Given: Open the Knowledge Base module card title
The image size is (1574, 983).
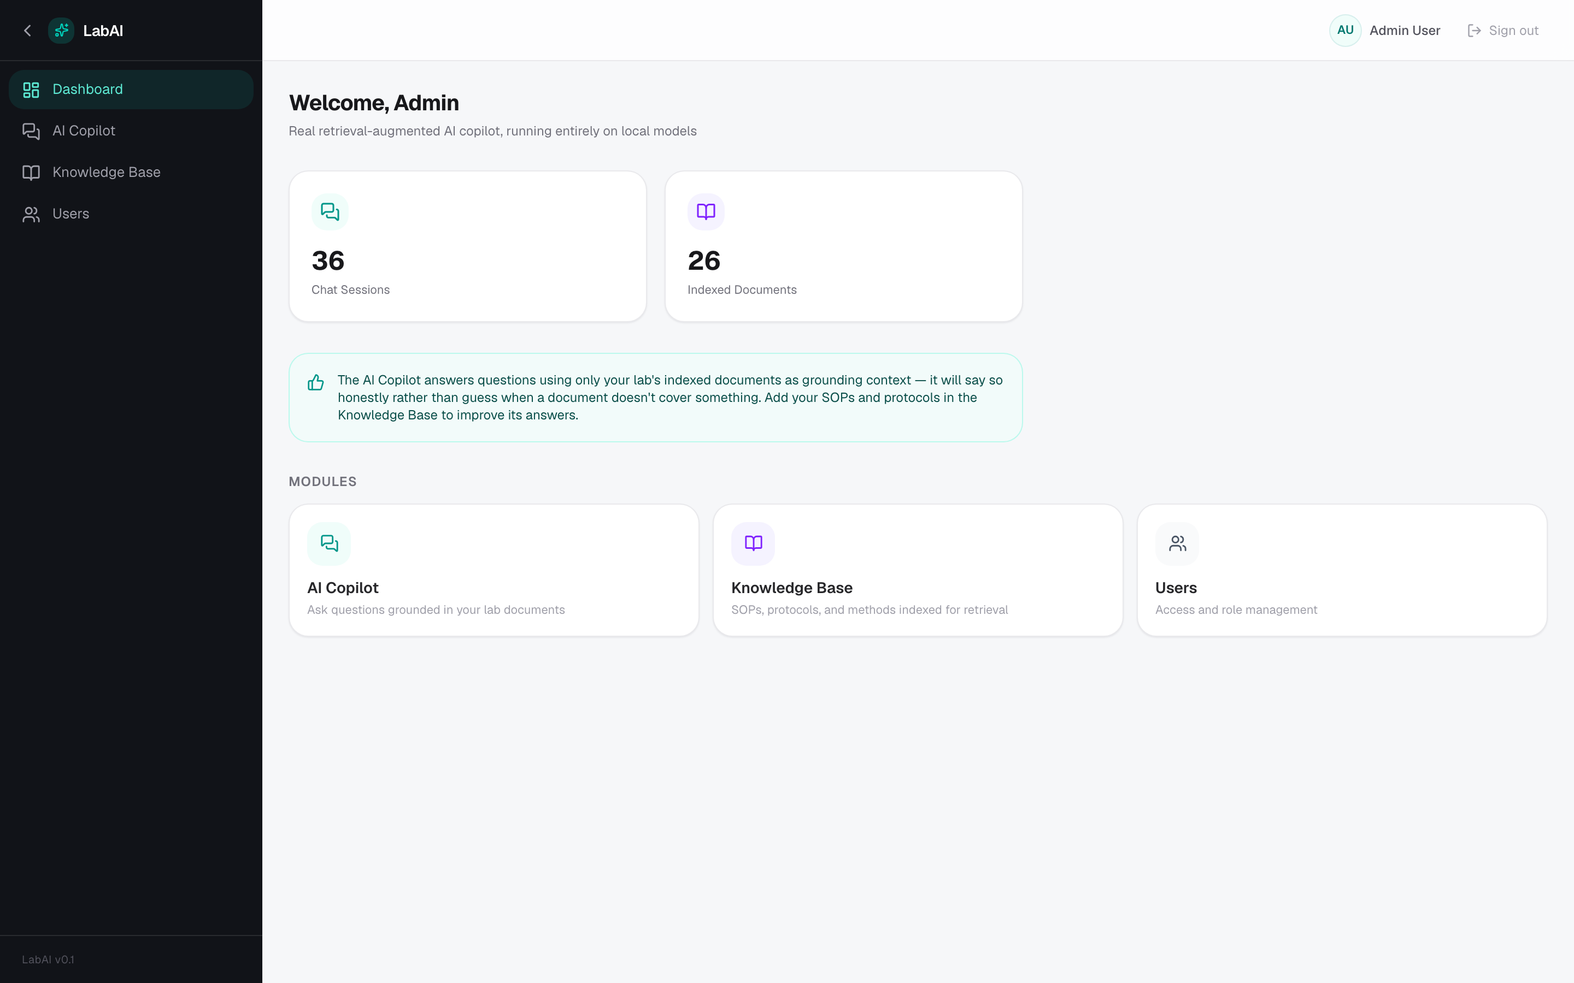Looking at the screenshot, I should pyautogui.click(x=791, y=588).
